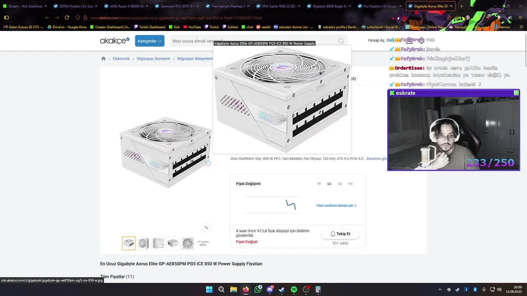Click the red Fiyat Değişti text

[247, 242]
